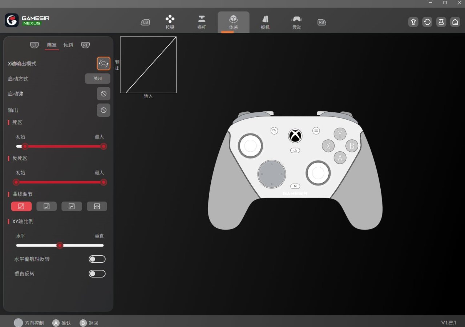The height and width of the screenshot is (327, 465).
Task: Click the B 返回 hint in bottom bar
Action: coord(89,323)
